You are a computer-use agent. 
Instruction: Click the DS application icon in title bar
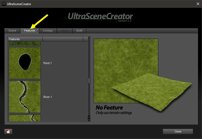coord(4,4)
